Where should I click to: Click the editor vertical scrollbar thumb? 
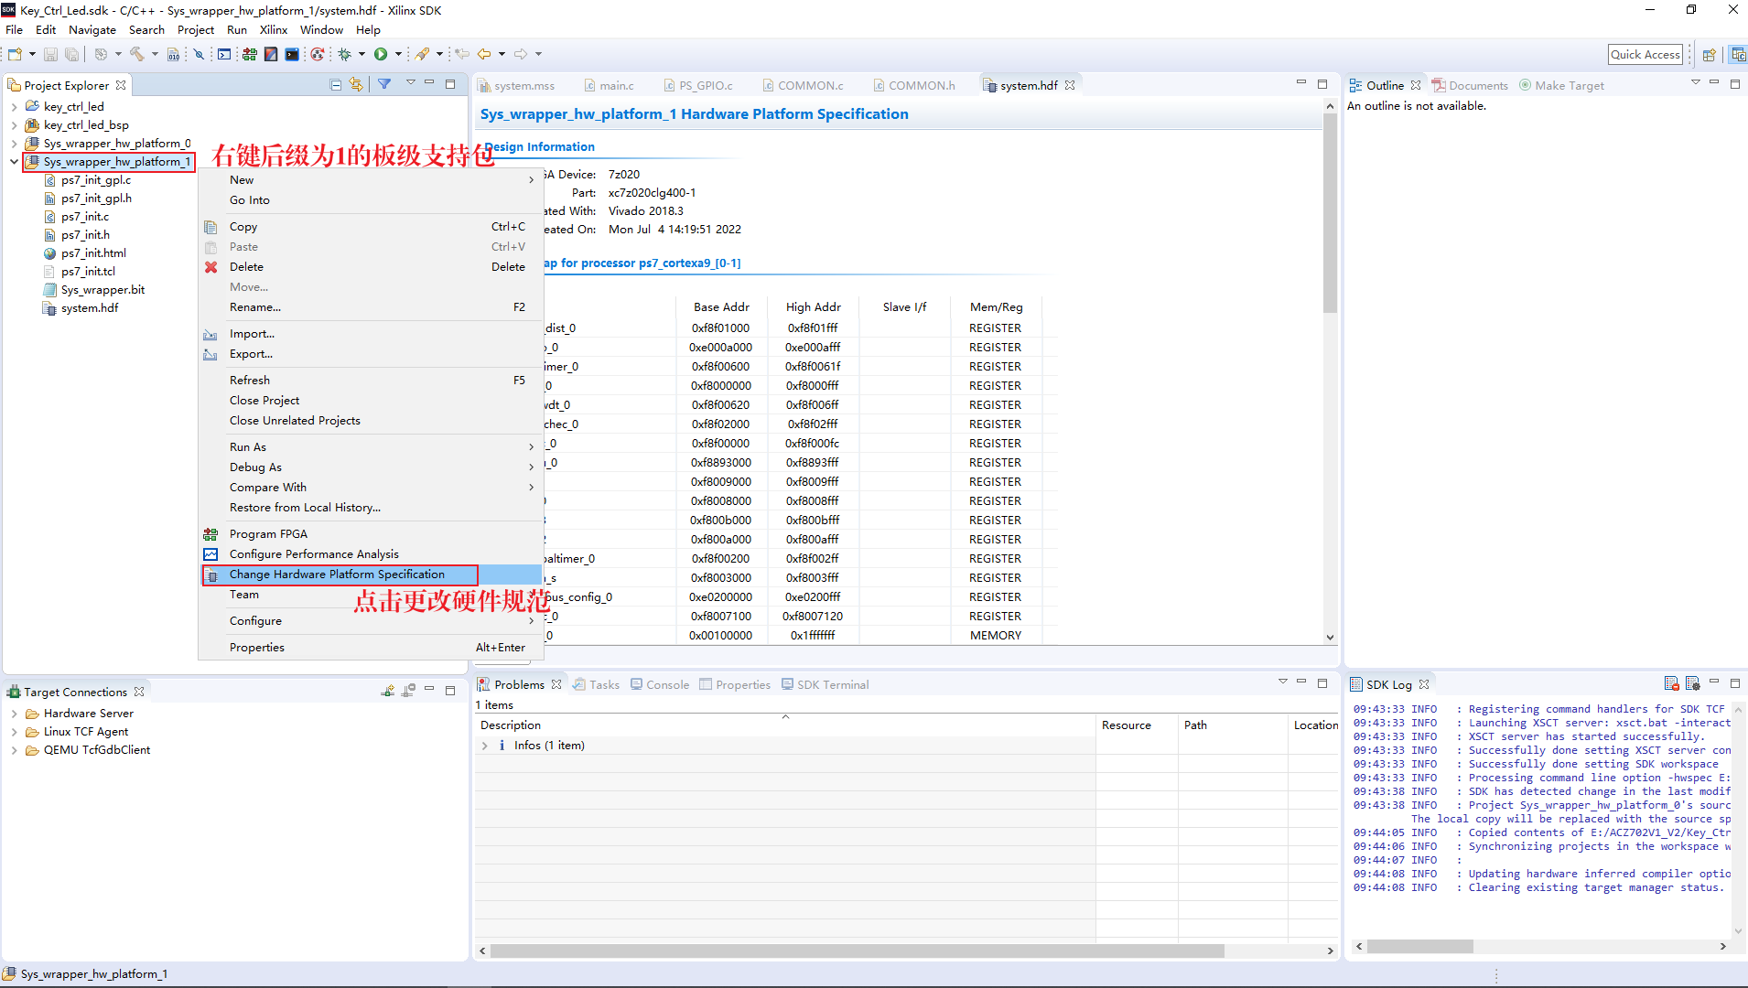[1330, 213]
